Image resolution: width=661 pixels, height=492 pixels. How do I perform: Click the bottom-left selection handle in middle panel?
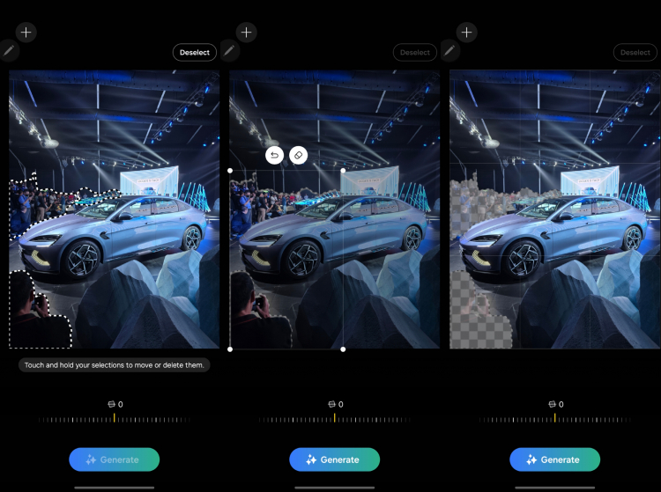tap(230, 349)
